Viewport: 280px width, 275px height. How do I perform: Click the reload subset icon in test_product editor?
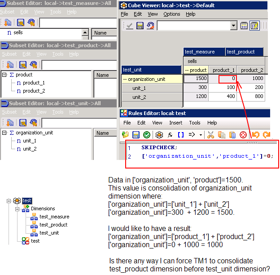(33, 65)
